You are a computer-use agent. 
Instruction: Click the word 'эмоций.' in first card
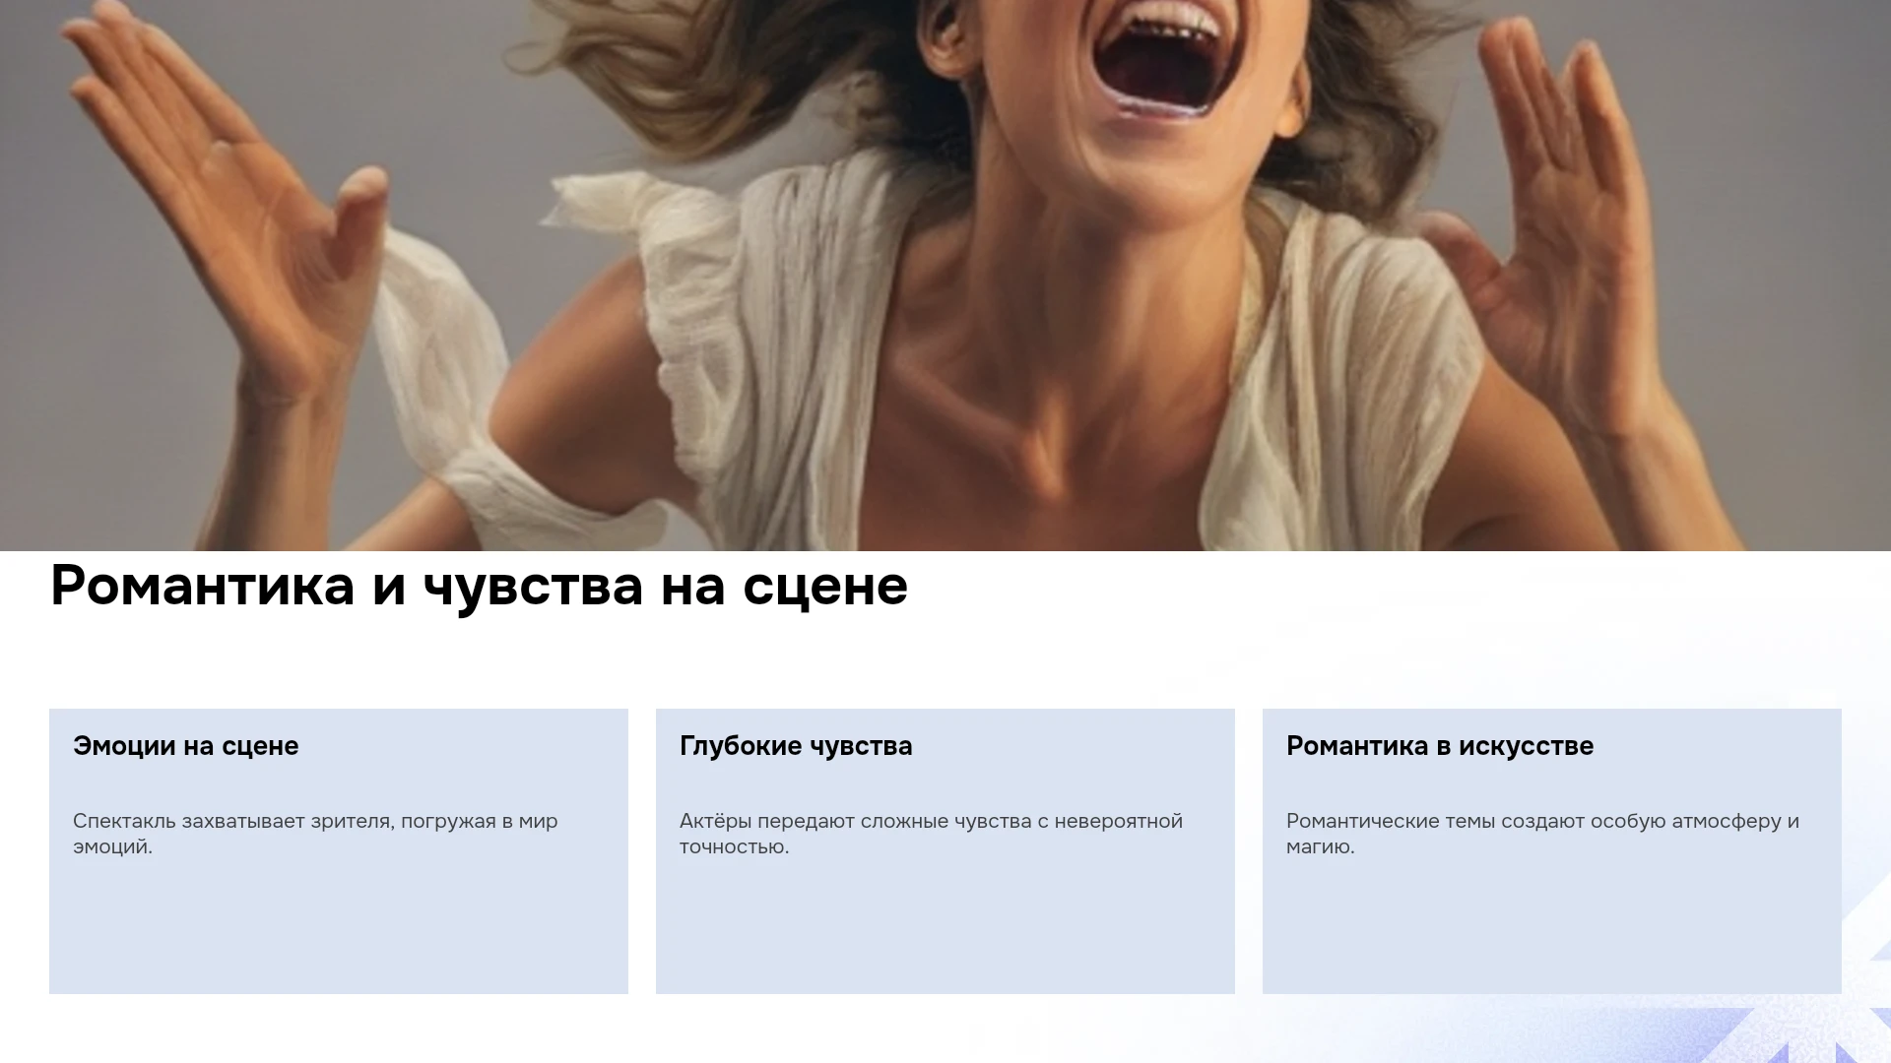pyautogui.click(x=112, y=847)
